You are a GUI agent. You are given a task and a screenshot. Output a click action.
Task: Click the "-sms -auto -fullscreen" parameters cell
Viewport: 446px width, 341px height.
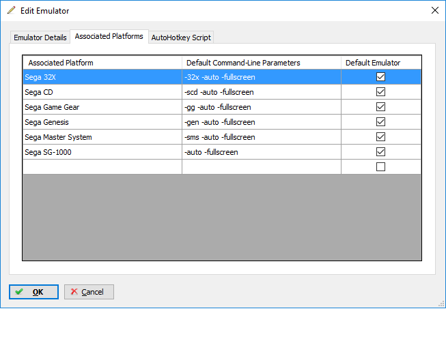(x=262, y=137)
